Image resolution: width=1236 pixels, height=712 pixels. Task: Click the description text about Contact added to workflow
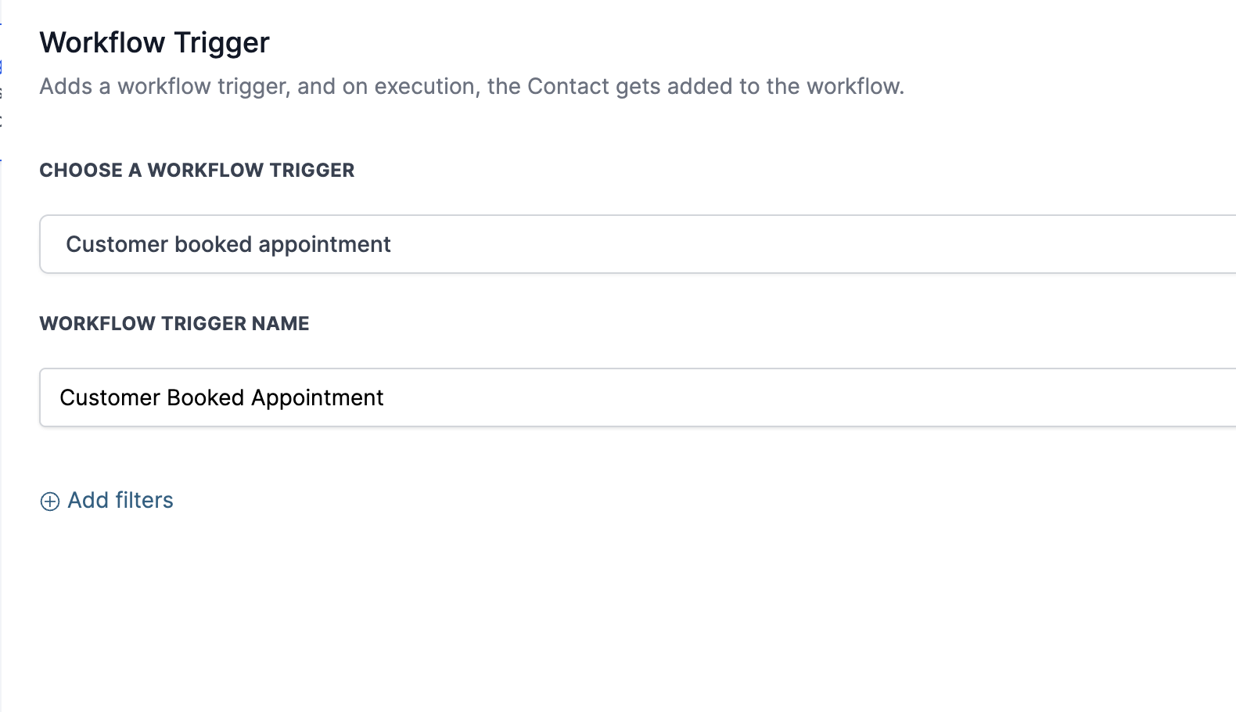tap(472, 86)
